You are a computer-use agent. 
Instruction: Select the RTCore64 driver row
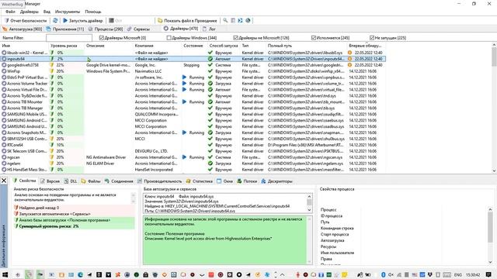point(193,145)
